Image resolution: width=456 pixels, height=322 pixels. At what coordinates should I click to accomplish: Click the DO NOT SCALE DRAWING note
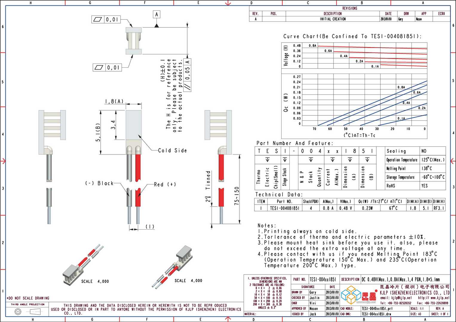pyautogui.click(x=28, y=298)
